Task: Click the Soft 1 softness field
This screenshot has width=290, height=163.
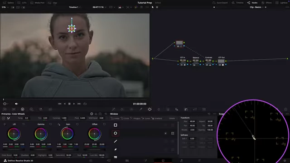Action: (192, 139)
